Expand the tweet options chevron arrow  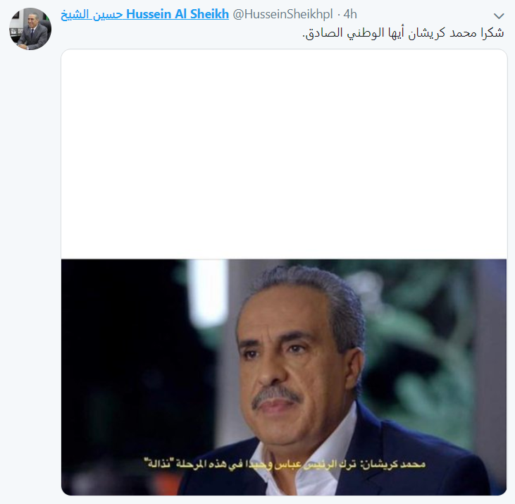click(x=499, y=16)
